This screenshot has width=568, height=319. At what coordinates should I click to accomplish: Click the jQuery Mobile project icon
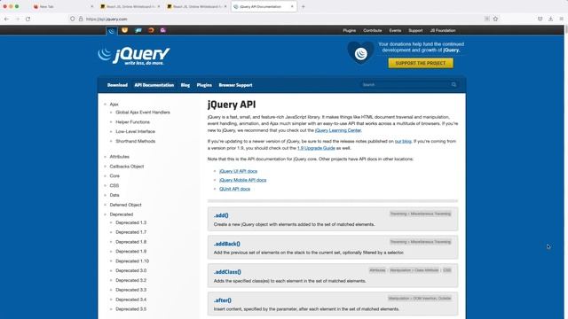coord(138,30)
